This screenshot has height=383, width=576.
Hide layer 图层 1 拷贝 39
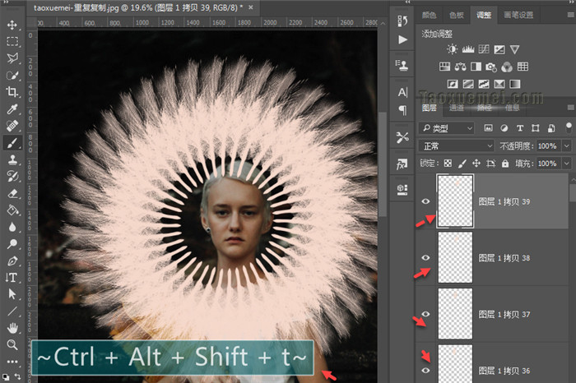[425, 201]
